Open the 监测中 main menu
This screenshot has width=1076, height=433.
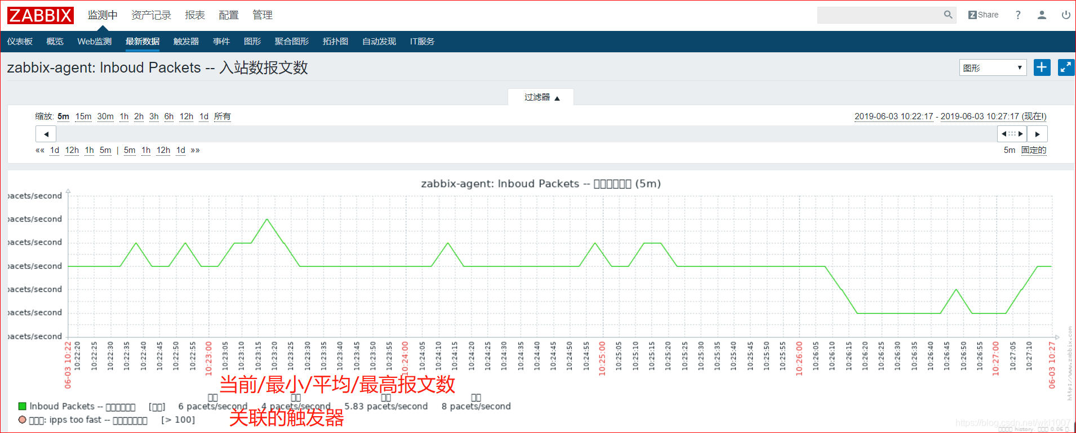point(103,15)
